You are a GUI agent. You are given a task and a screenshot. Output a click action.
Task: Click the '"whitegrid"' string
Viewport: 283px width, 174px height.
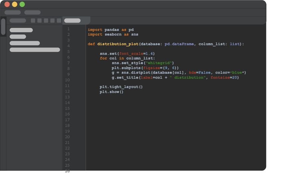click(159, 63)
